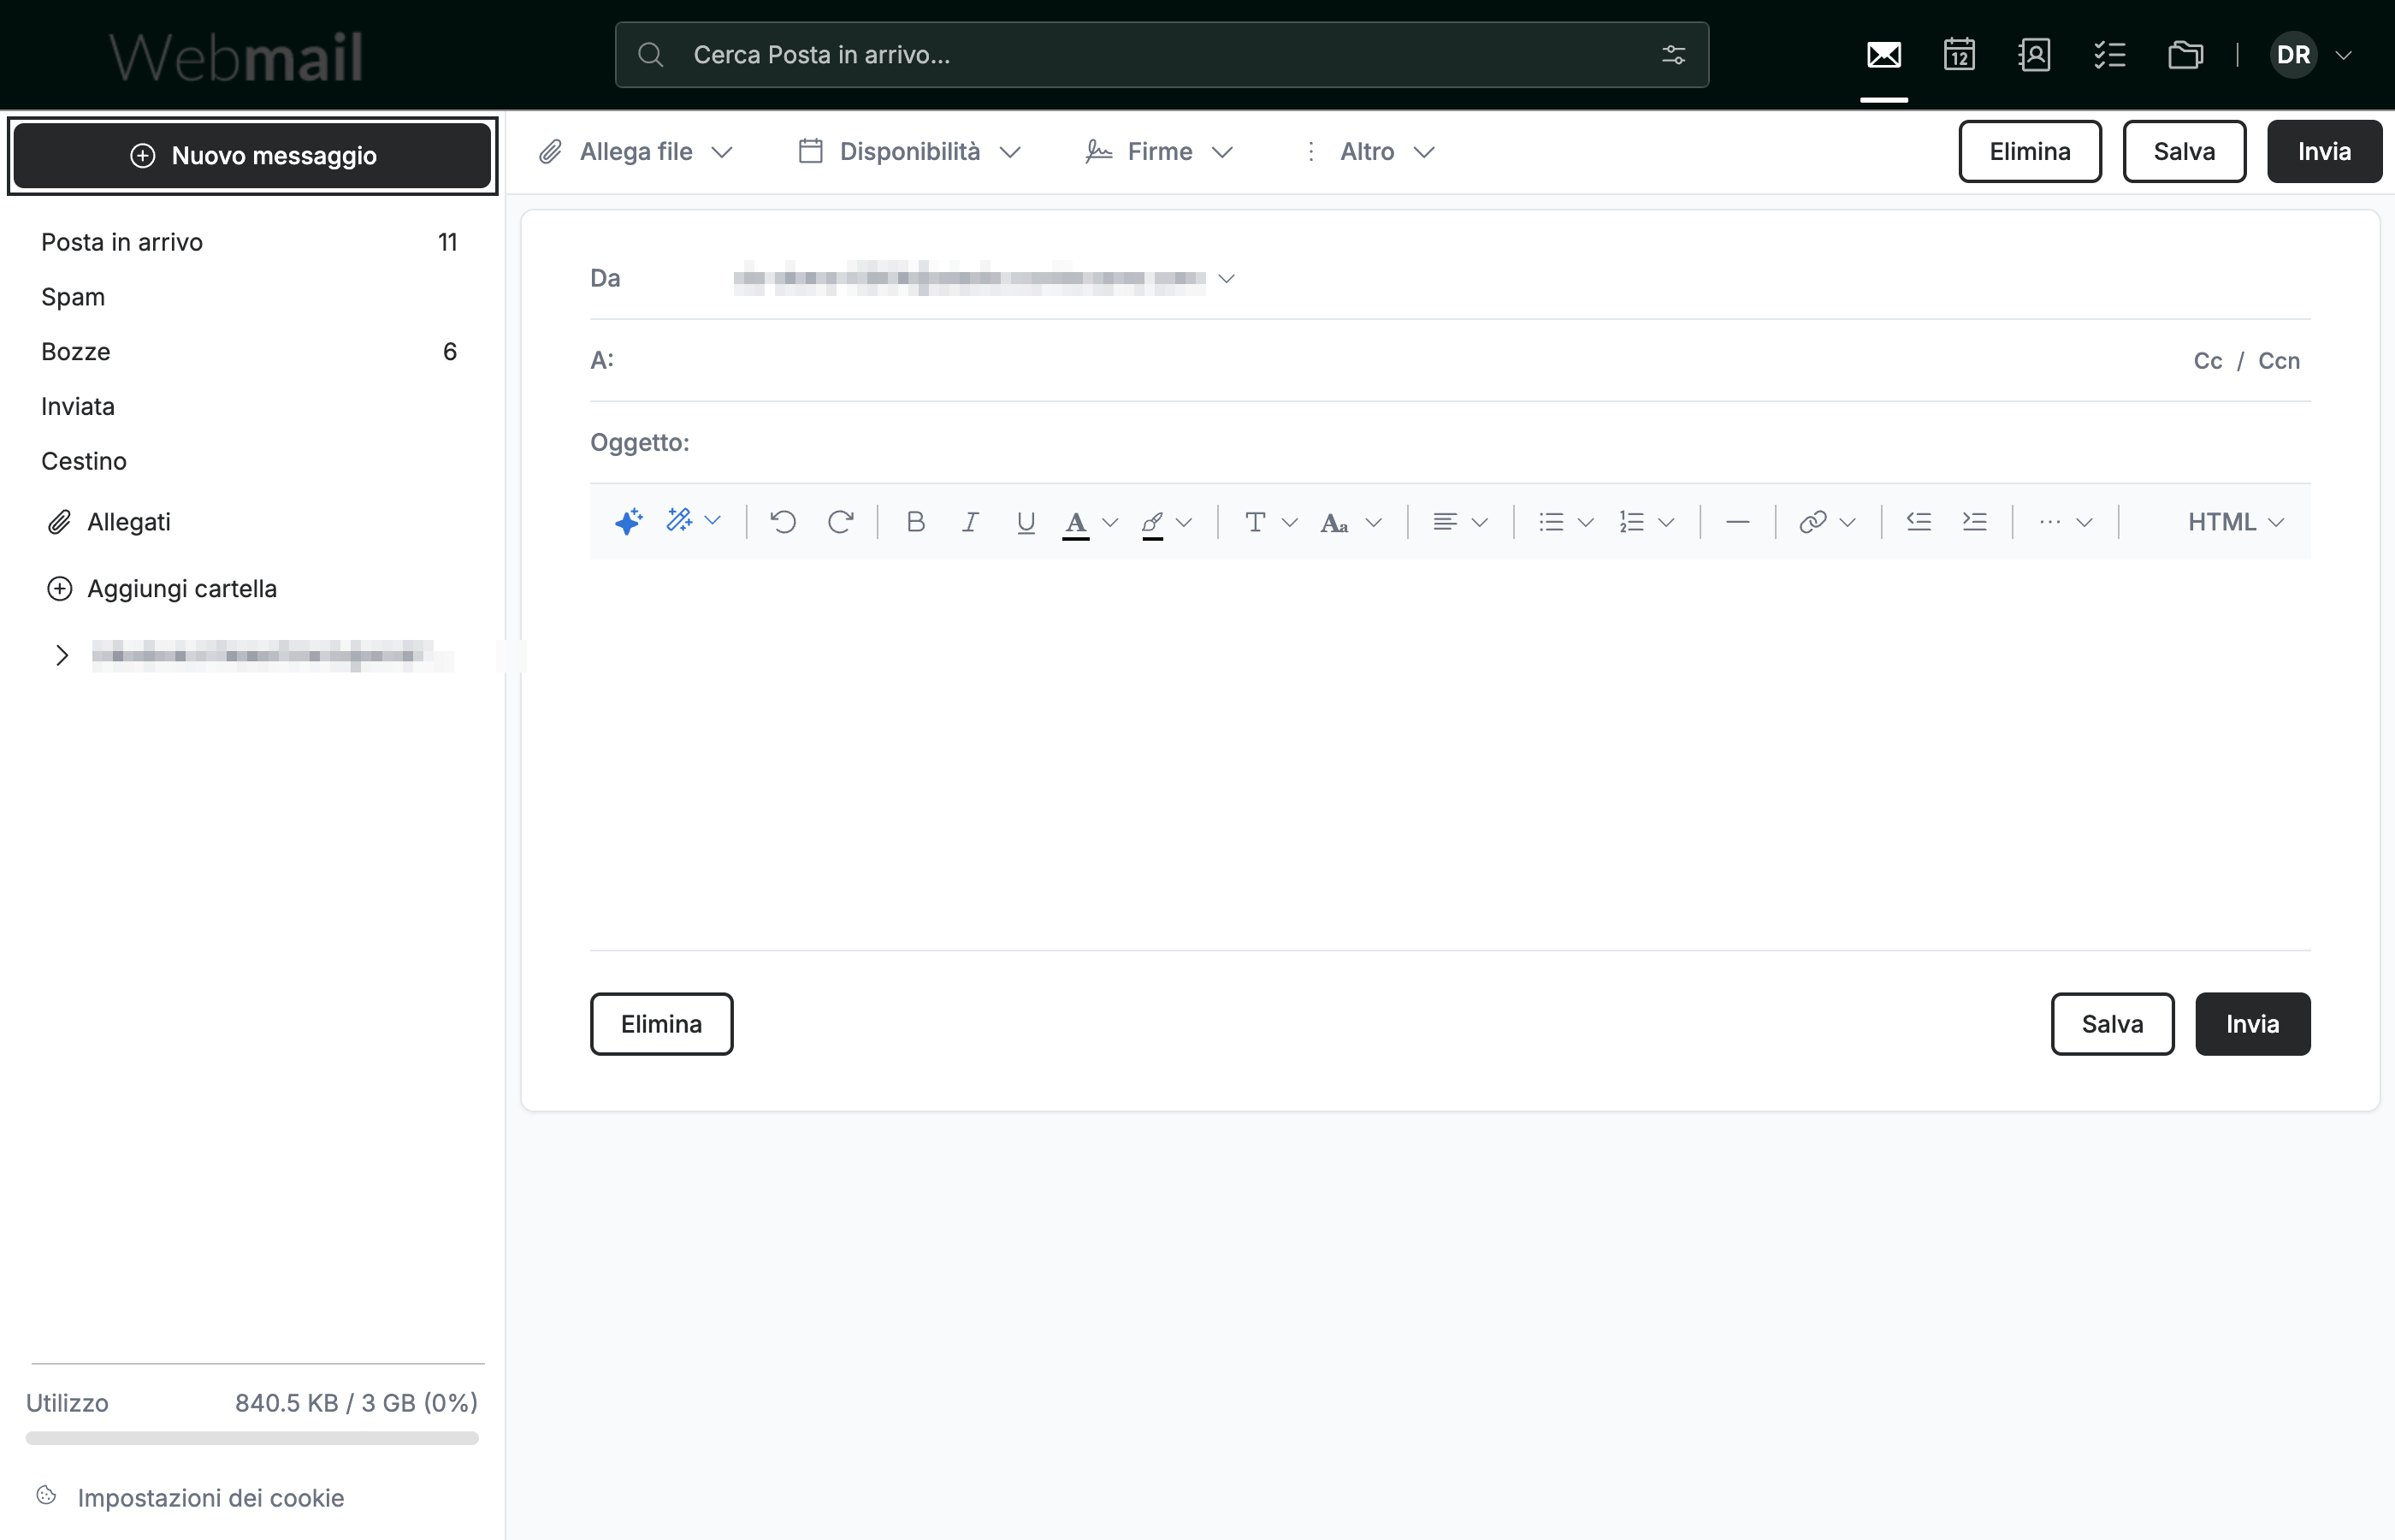2395x1540 pixels.
Task: Open the Calendar icon in header
Action: tap(1959, 55)
